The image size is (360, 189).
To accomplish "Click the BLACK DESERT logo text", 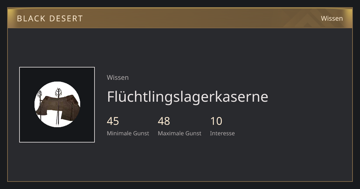I will (50, 18).
